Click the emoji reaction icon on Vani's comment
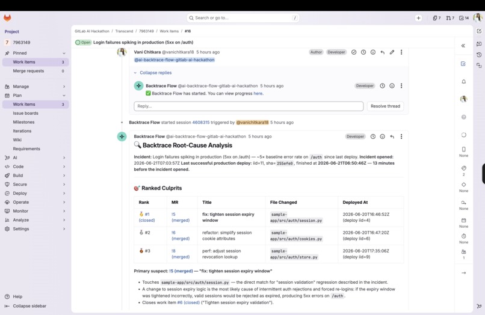 pos(373,52)
